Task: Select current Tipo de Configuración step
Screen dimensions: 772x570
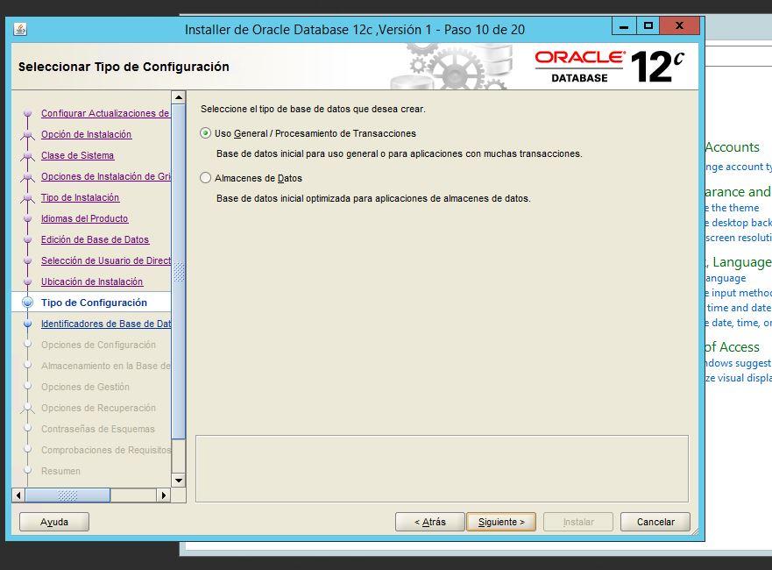Action: [x=94, y=303]
